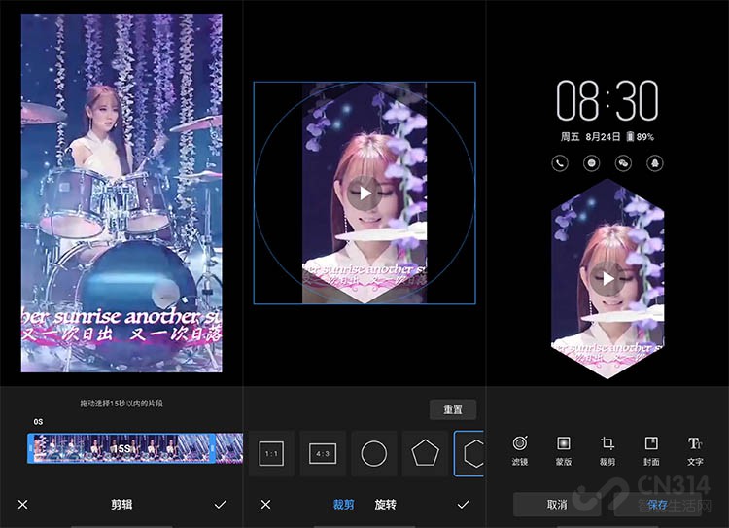The image size is (729, 528).
Task: Choose the circle crop shape
Action: (x=374, y=453)
